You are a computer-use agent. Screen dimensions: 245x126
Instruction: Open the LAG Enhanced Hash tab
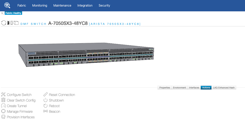coord(224,88)
